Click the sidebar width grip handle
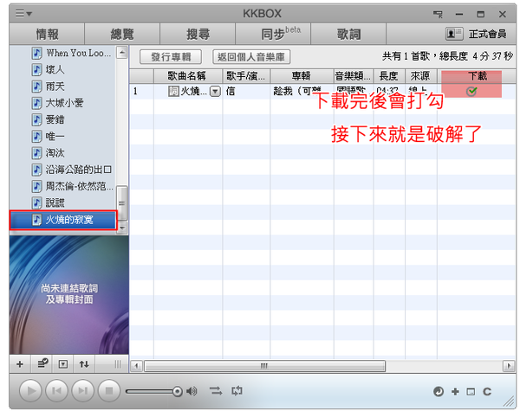520x411 pixels. click(118, 364)
